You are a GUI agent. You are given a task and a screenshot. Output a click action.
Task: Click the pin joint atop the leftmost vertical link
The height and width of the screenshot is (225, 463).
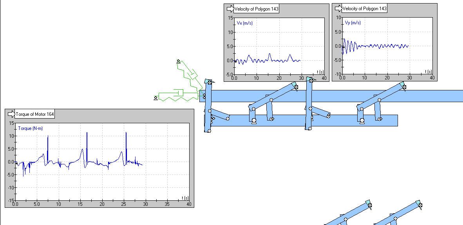click(210, 83)
